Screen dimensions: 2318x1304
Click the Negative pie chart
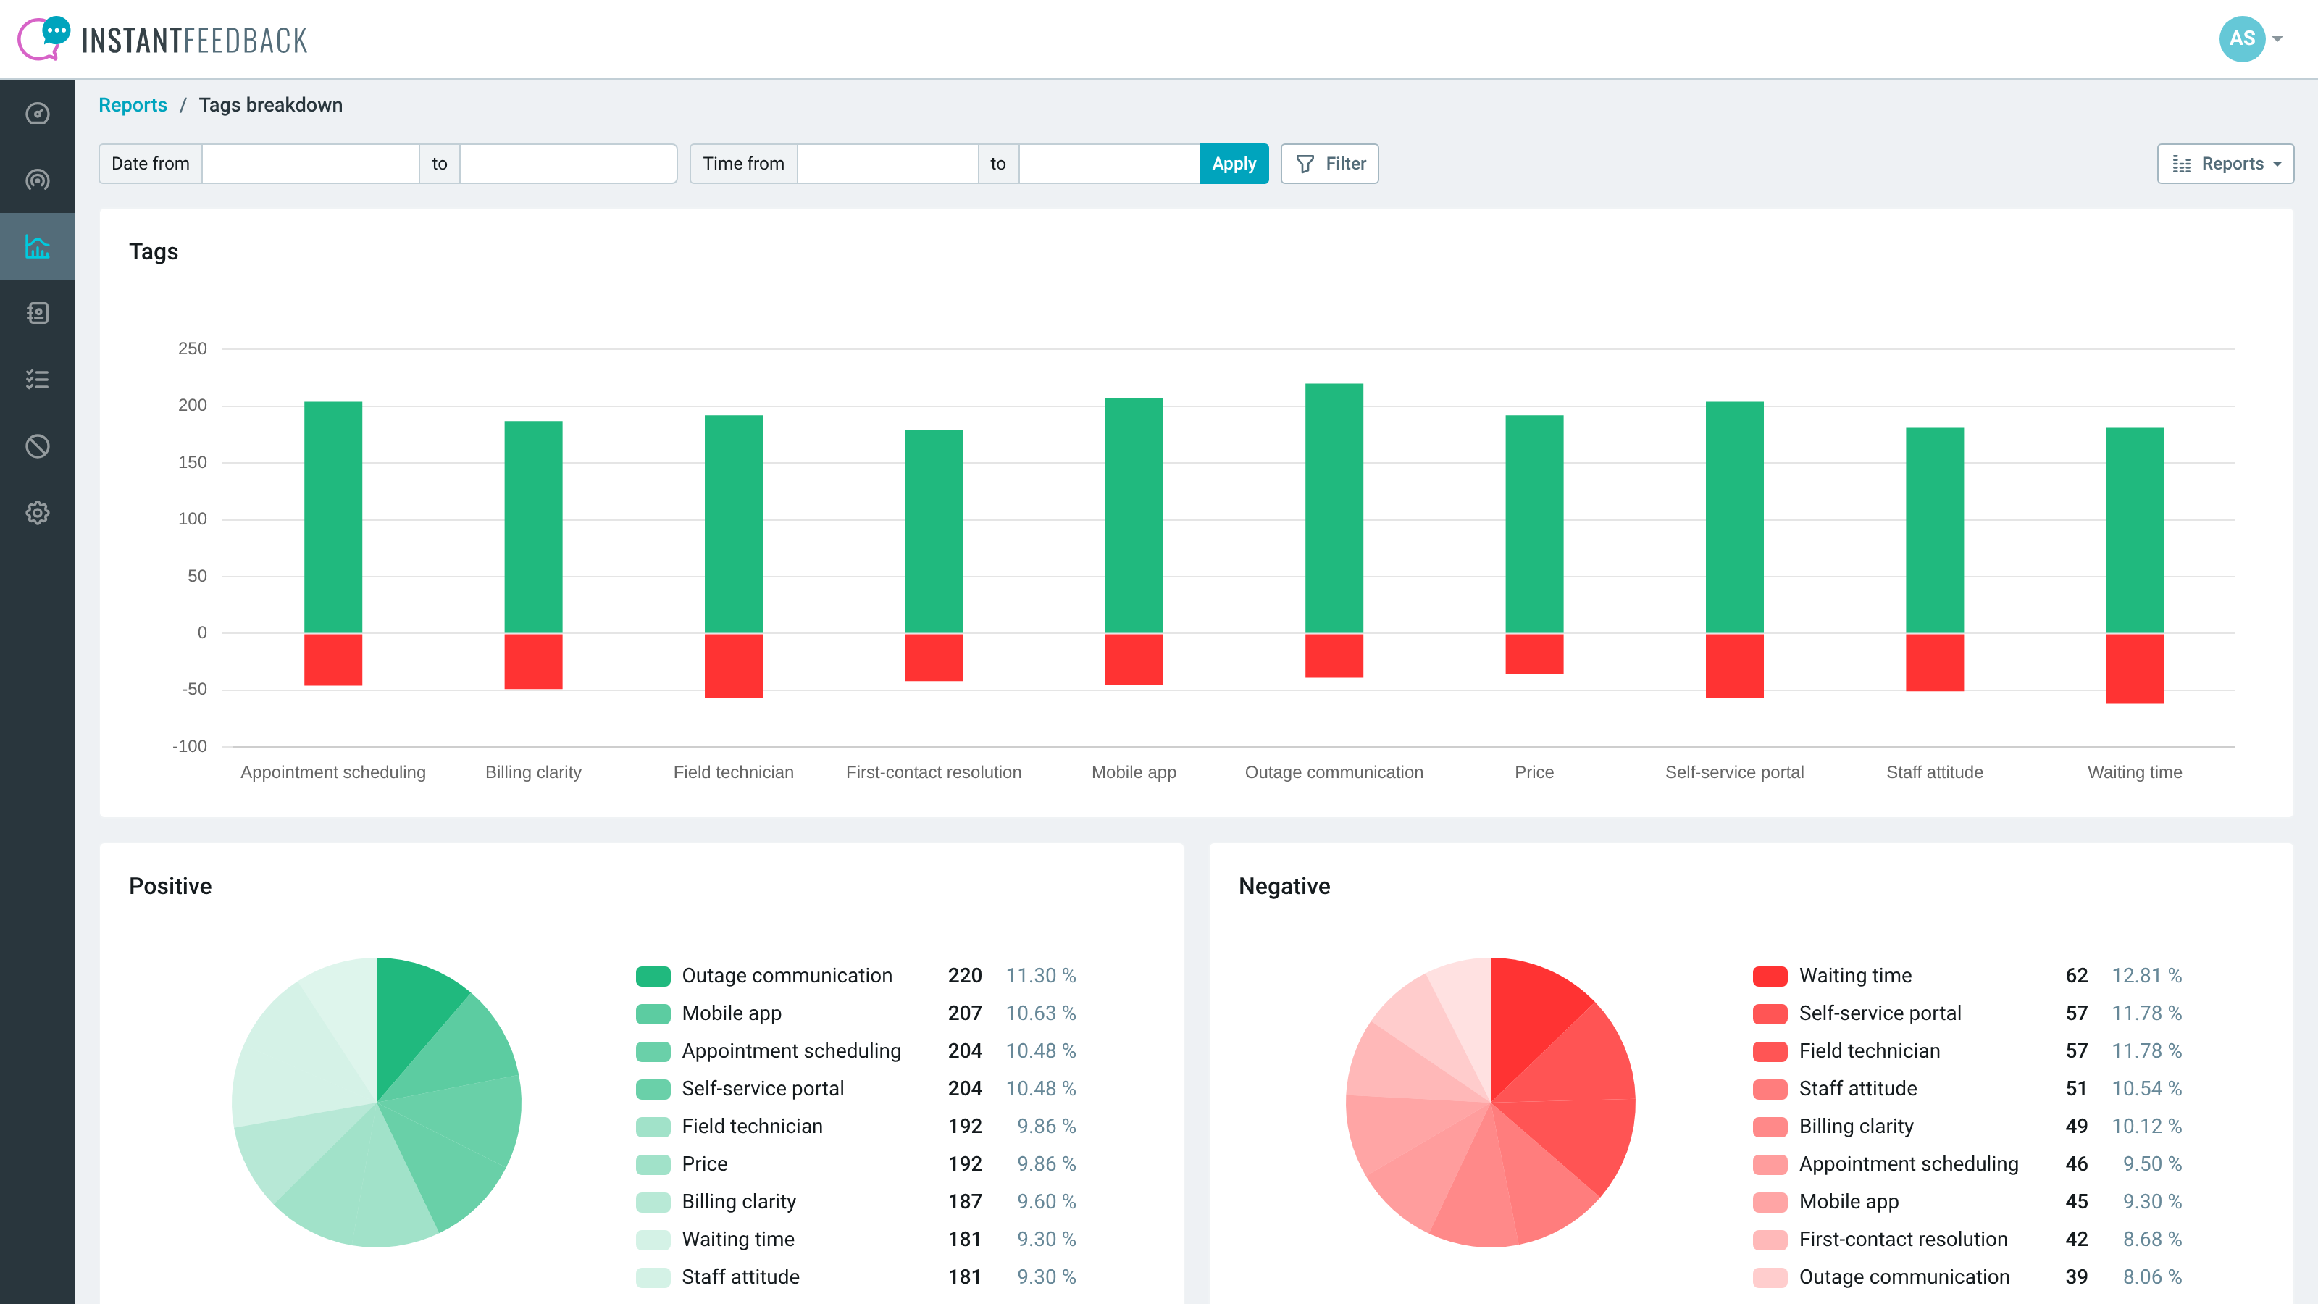pos(1490,1101)
